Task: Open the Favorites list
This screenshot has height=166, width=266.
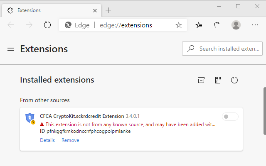Action: click(199, 25)
